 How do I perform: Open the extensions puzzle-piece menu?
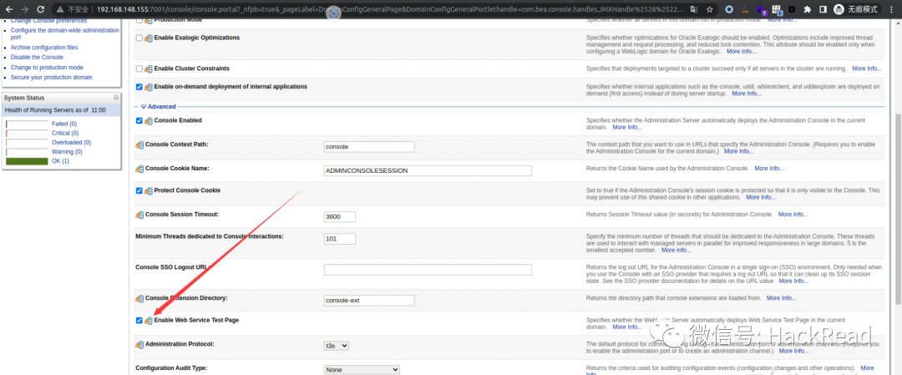tap(808, 9)
